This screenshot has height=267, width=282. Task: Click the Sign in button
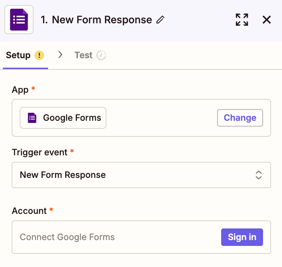[x=242, y=237]
